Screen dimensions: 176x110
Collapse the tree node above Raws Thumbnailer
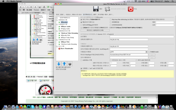click(x=57, y=46)
